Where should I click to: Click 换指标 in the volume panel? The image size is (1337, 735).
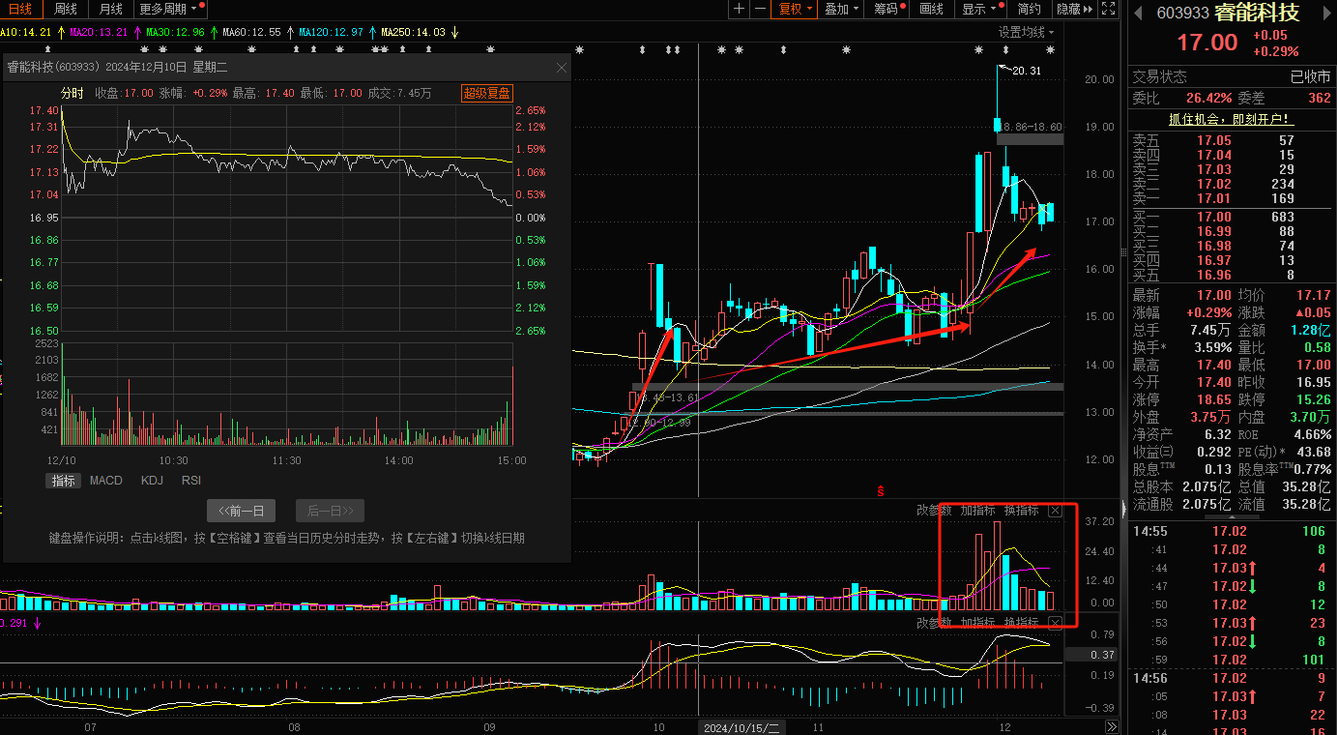click(1022, 510)
